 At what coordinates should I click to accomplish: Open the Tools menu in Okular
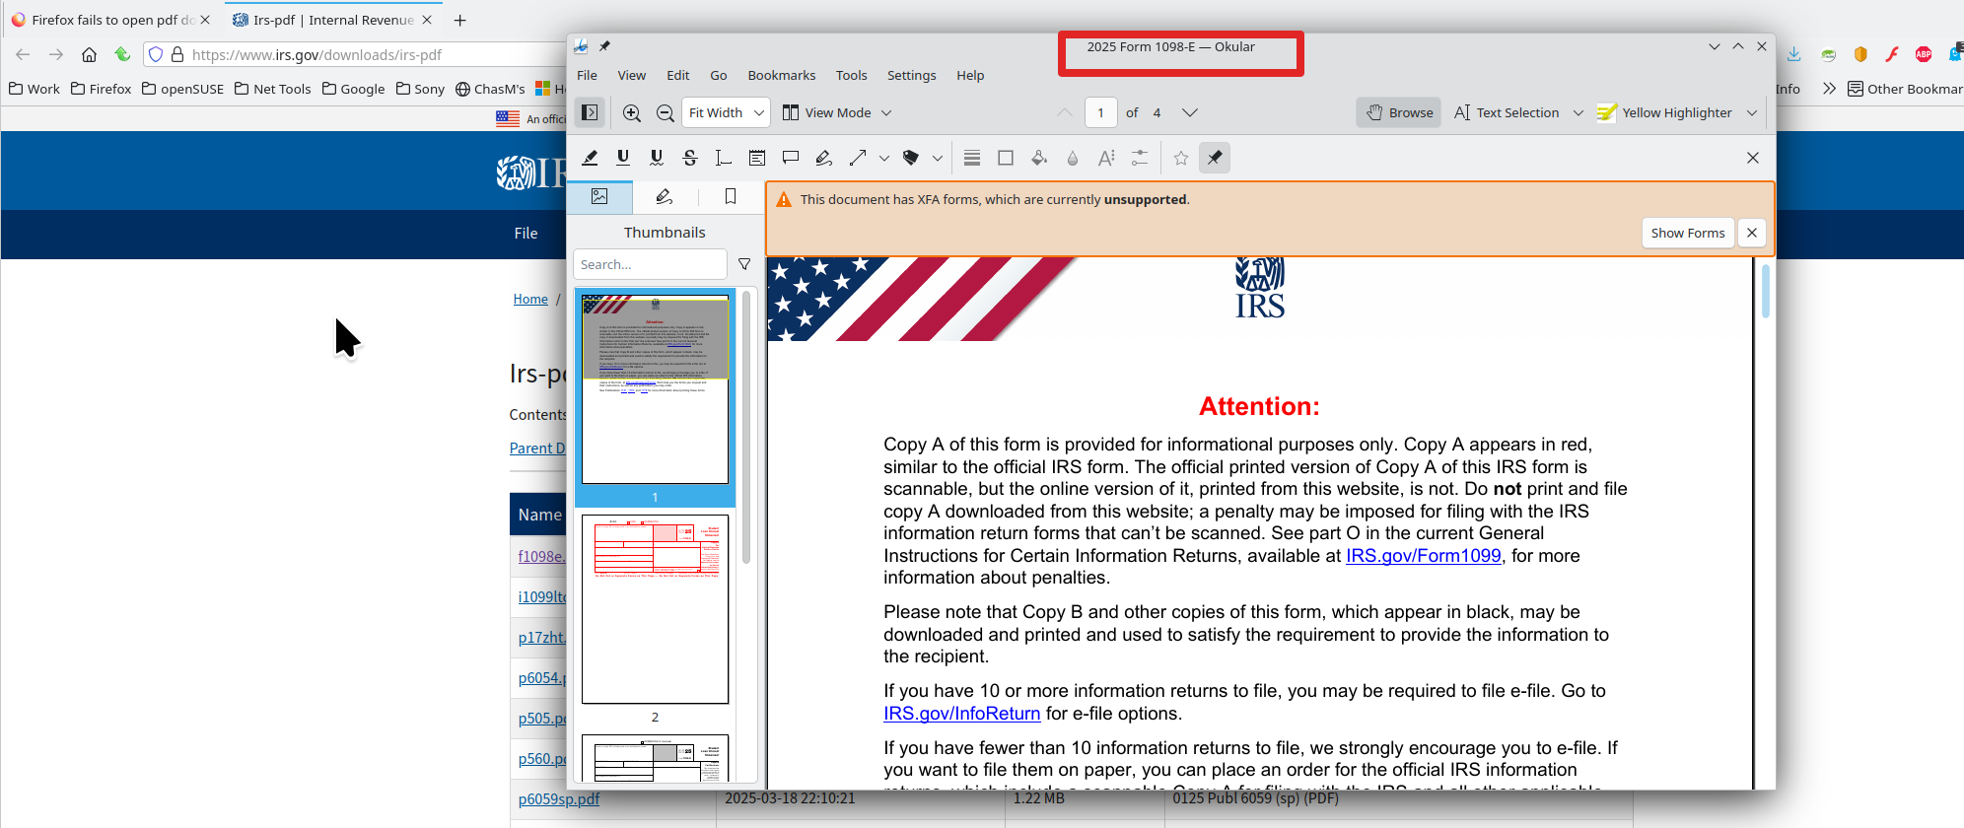tap(852, 75)
